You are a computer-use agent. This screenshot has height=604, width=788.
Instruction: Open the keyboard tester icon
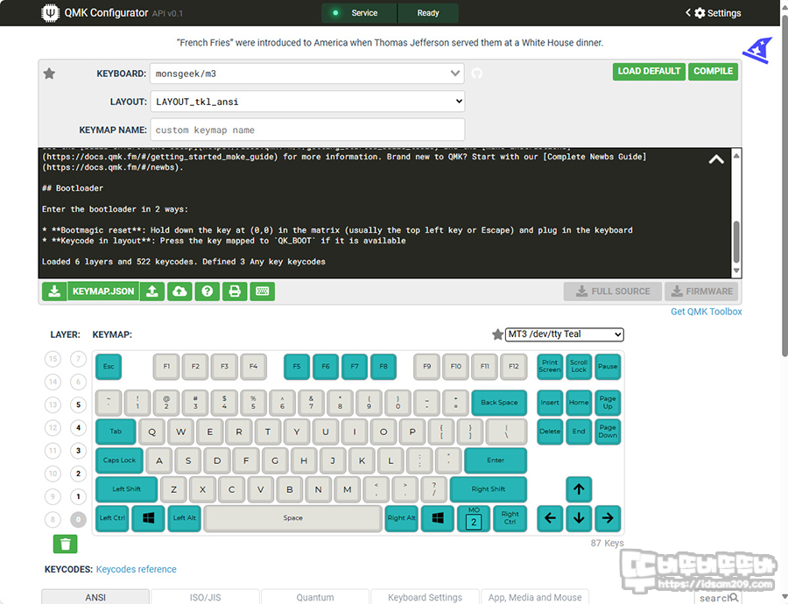263,291
